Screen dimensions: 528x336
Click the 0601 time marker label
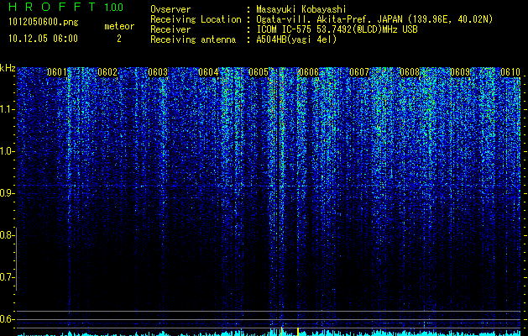pyautogui.click(x=56, y=72)
